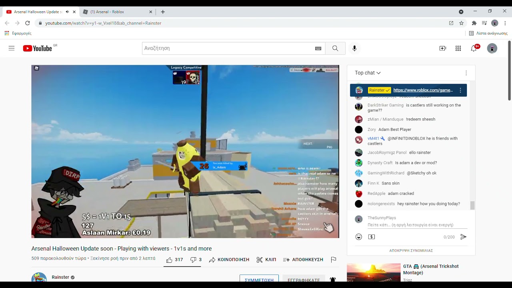Open live chat options three-dot menu
The image size is (512, 288).
(466, 73)
